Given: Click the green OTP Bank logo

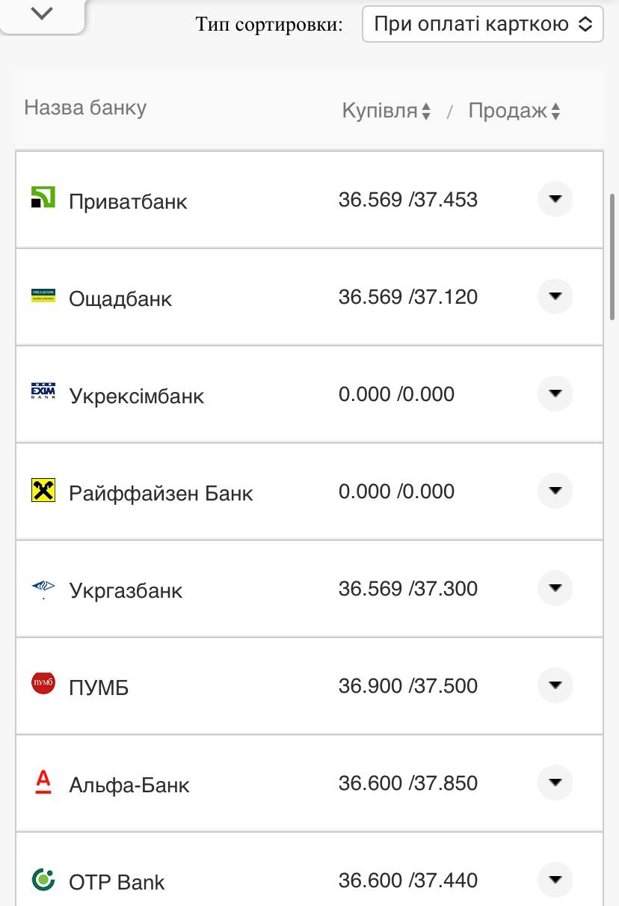Looking at the screenshot, I should pos(43,879).
